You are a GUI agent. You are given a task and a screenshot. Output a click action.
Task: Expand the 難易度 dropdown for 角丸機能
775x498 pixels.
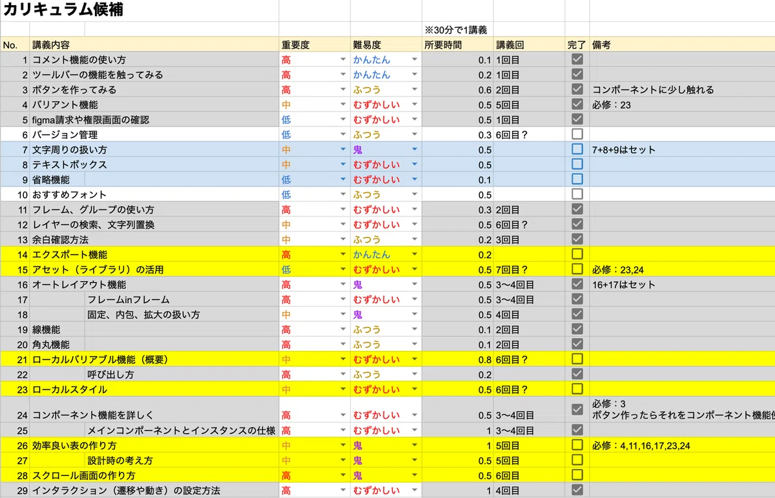click(x=415, y=344)
